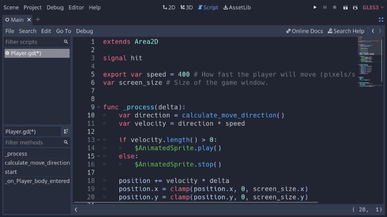Click the 'extends Area2D' line

[x=130, y=42]
